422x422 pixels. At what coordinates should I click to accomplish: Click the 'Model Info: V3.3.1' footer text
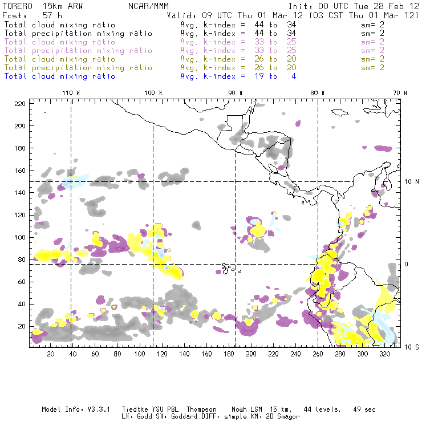click(x=76, y=409)
